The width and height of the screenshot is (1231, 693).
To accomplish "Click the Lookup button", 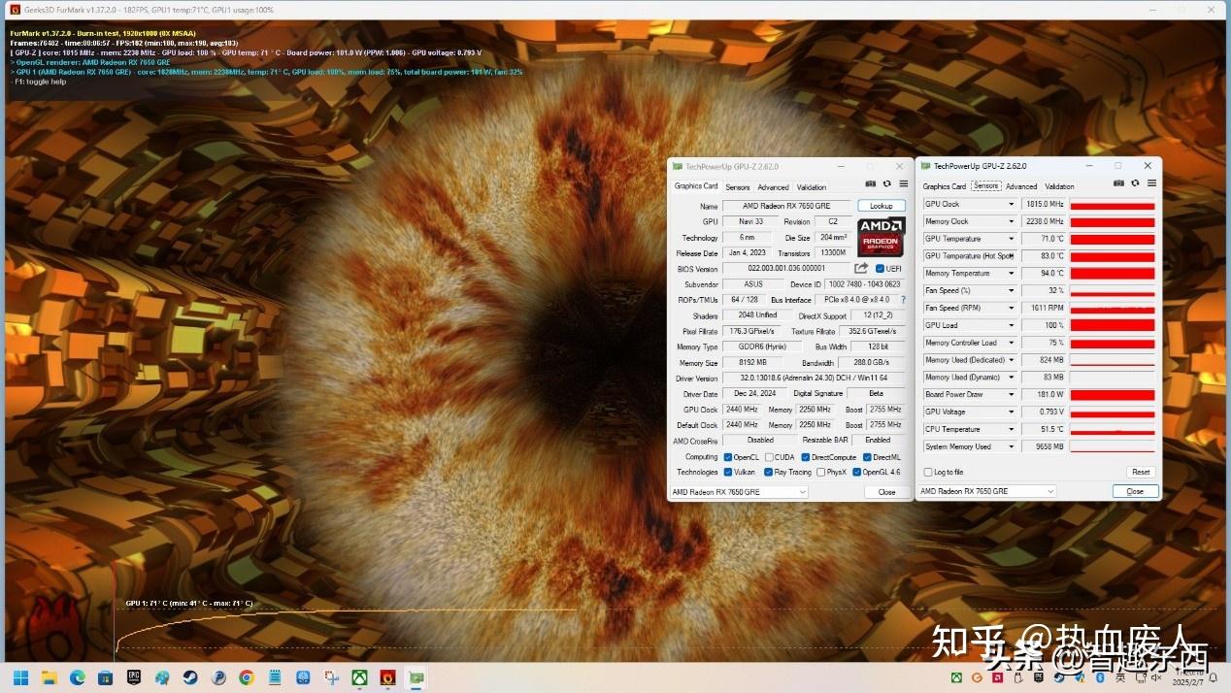I will pos(881,205).
